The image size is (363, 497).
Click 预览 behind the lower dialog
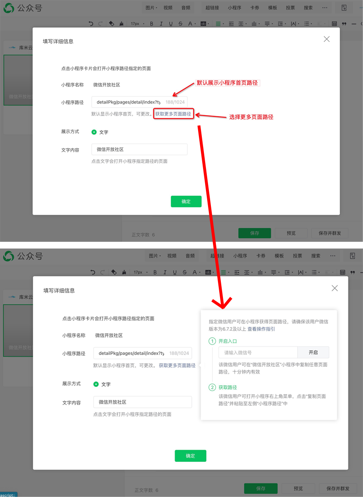[298, 488]
